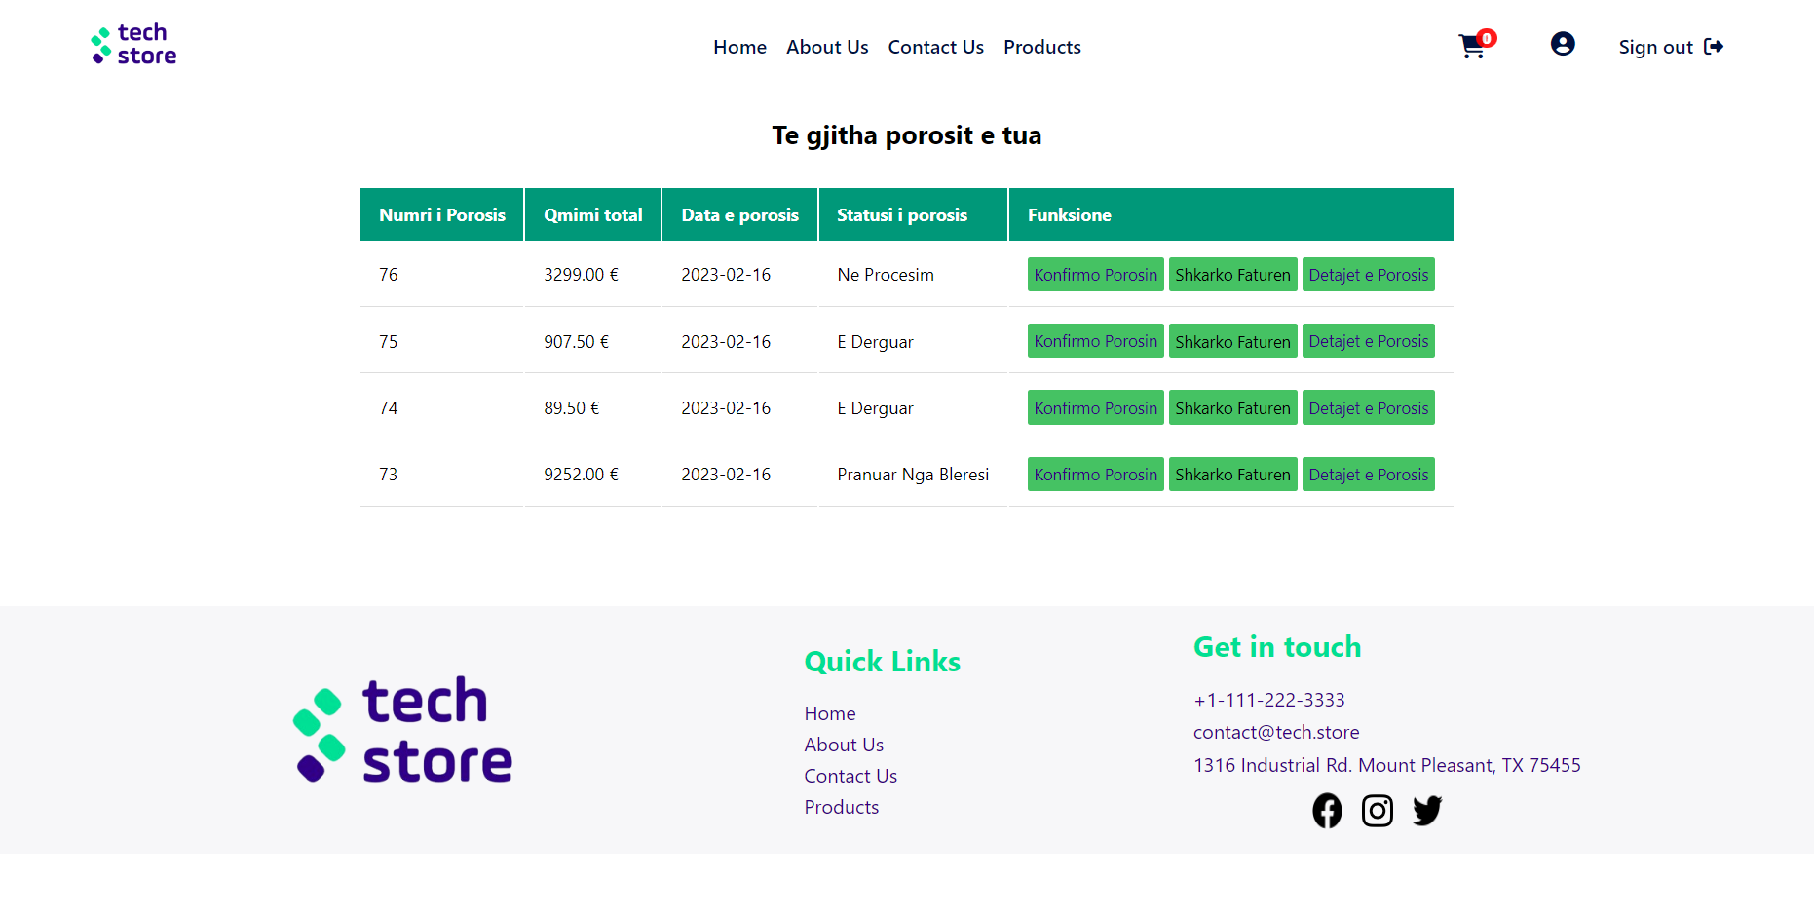The width and height of the screenshot is (1814, 918).
Task: Click the Statusi i porosis column header
Action: (x=913, y=214)
